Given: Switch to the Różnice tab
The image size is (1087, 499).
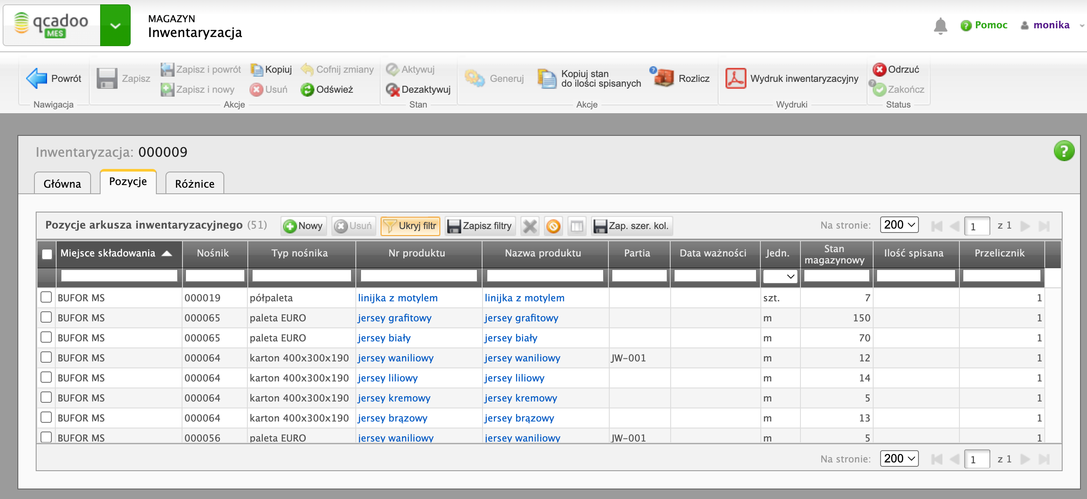Looking at the screenshot, I should point(195,184).
